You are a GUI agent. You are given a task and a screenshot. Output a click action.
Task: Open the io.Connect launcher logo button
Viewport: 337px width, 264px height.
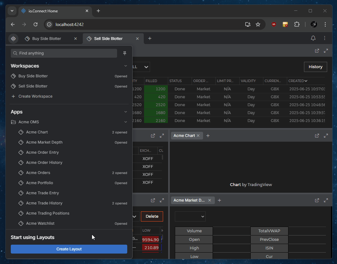[13, 39]
